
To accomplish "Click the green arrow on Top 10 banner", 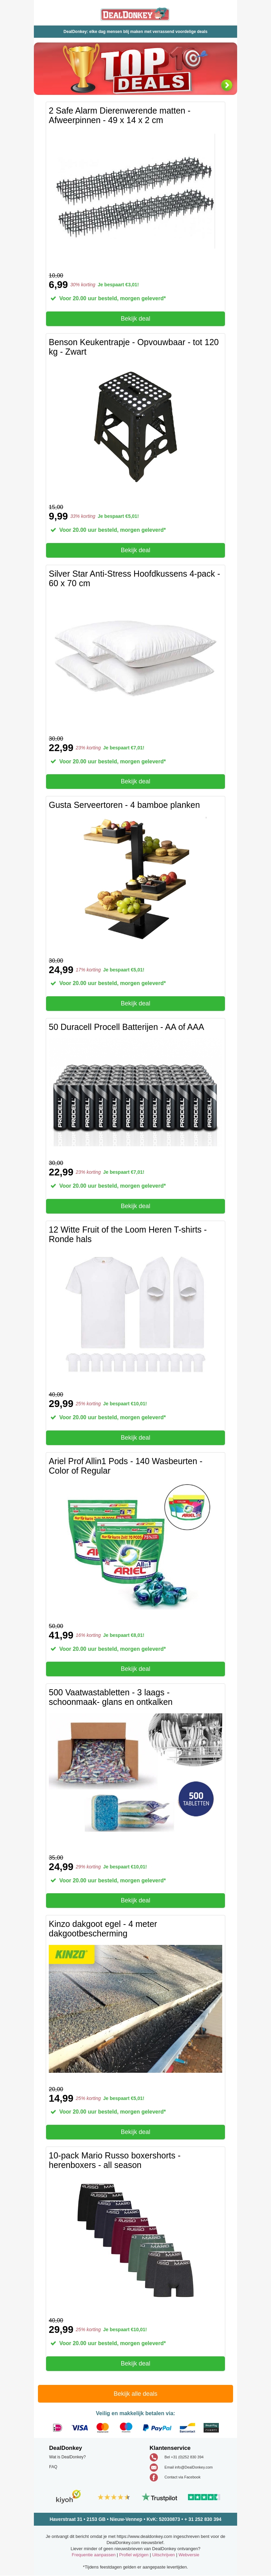I will click(x=227, y=85).
